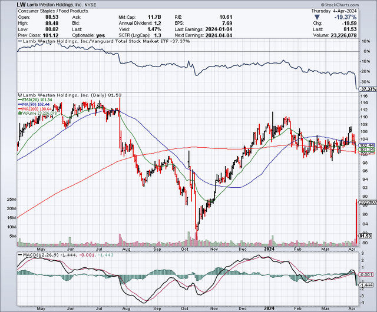Click the Optionable value yes
The width and height of the screenshot is (377, 312).
tap(101, 35)
